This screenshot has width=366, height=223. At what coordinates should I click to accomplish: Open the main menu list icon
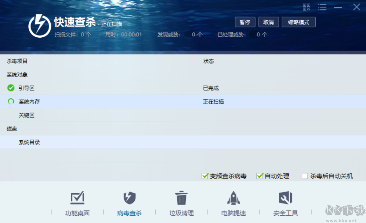click(x=322, y=7)
